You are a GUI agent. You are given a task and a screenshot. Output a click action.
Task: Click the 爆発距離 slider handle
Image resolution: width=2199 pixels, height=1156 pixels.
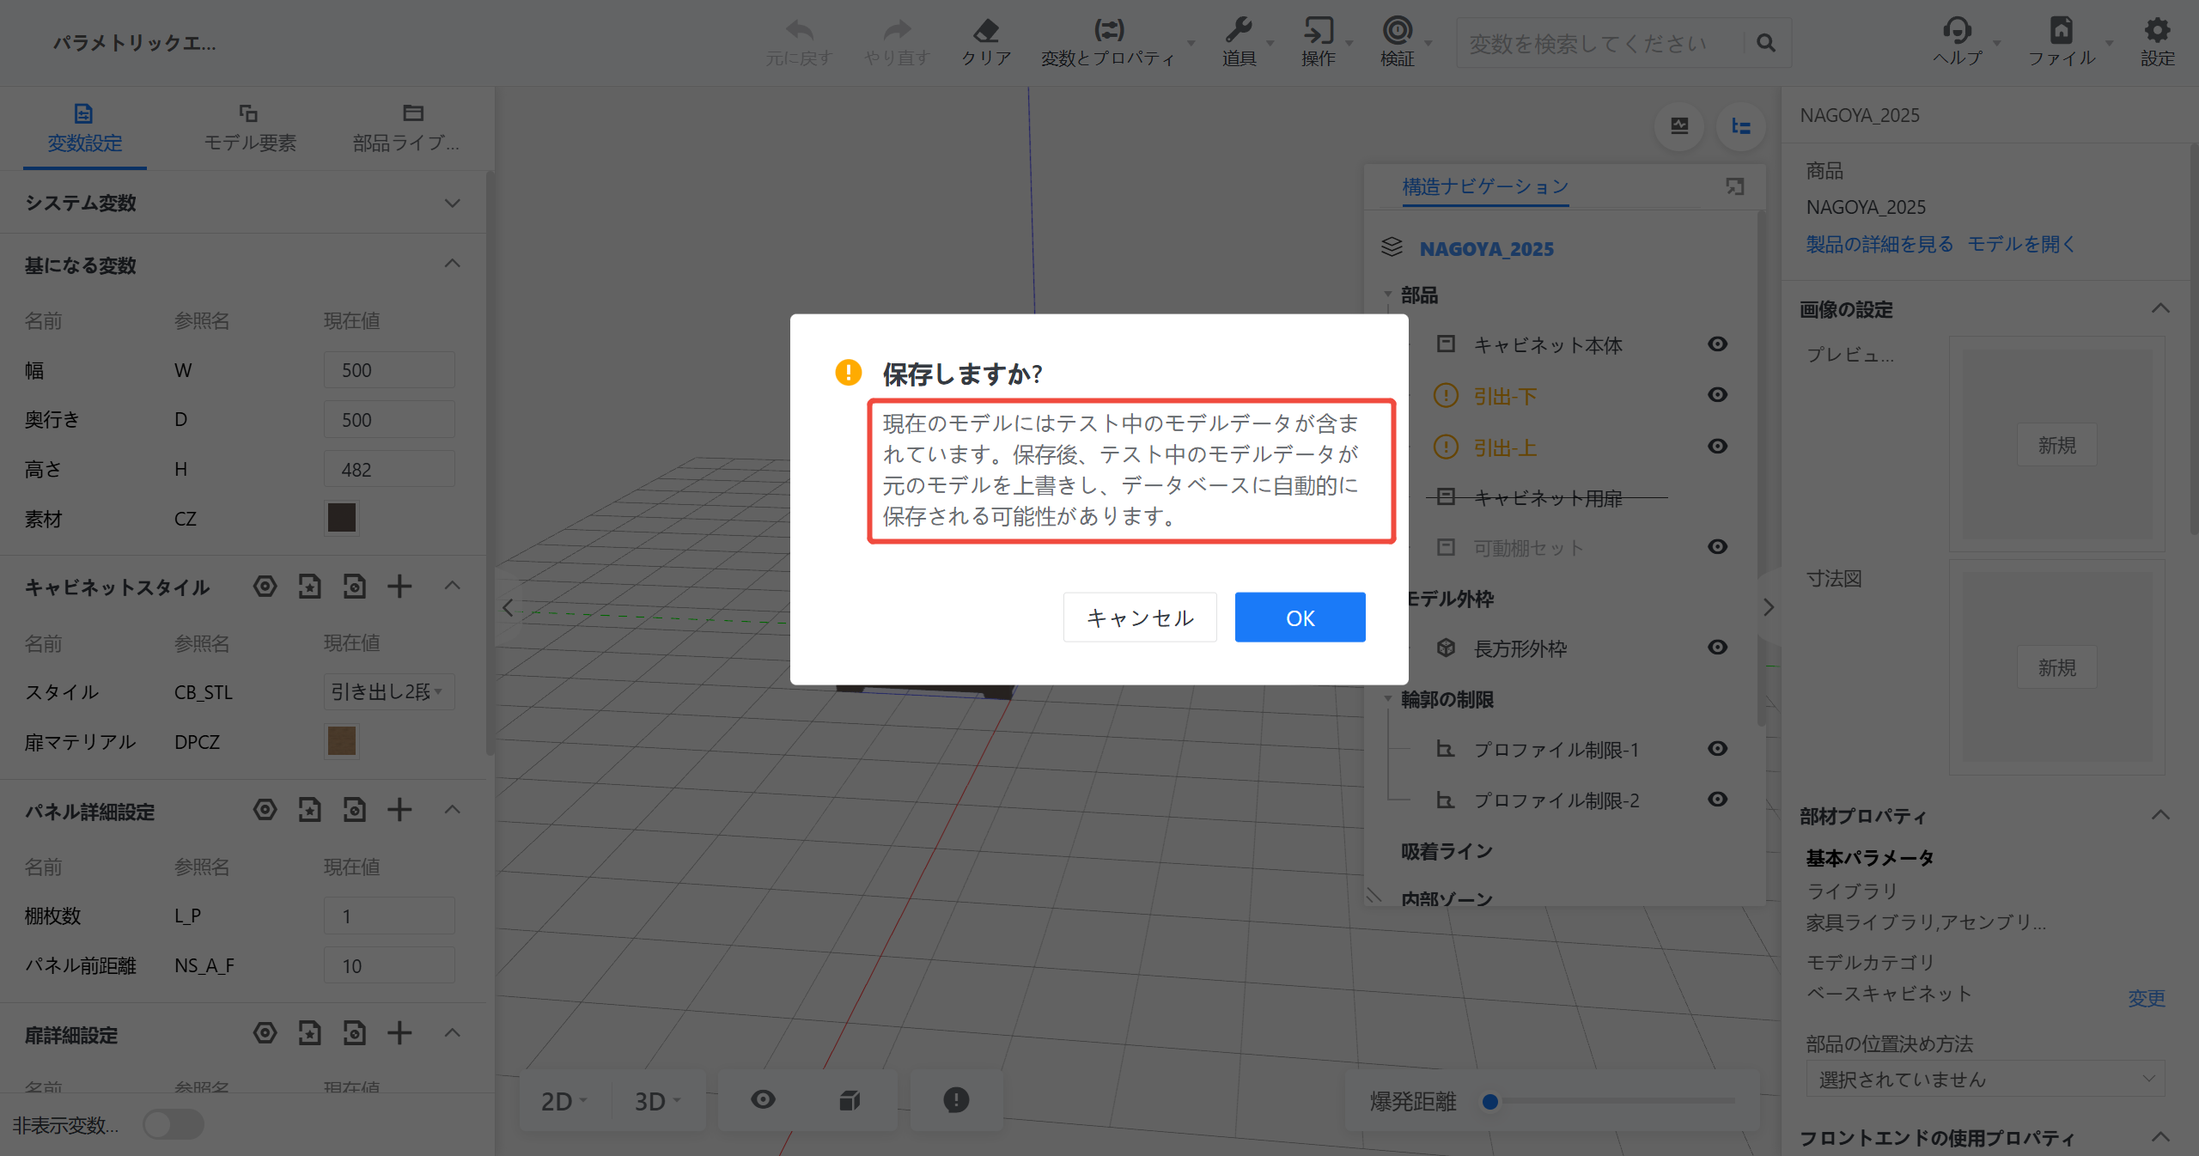pos(1490,1101)
